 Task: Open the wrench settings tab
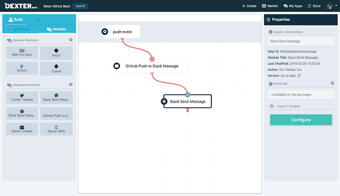click(37, 20)
